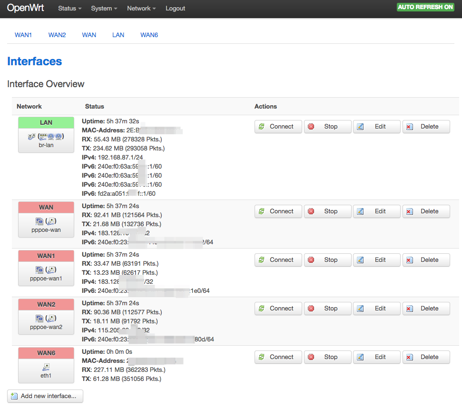462x410 pixels.
Task: Click the Logout link in navbar
Action: [x=175, y=9]
